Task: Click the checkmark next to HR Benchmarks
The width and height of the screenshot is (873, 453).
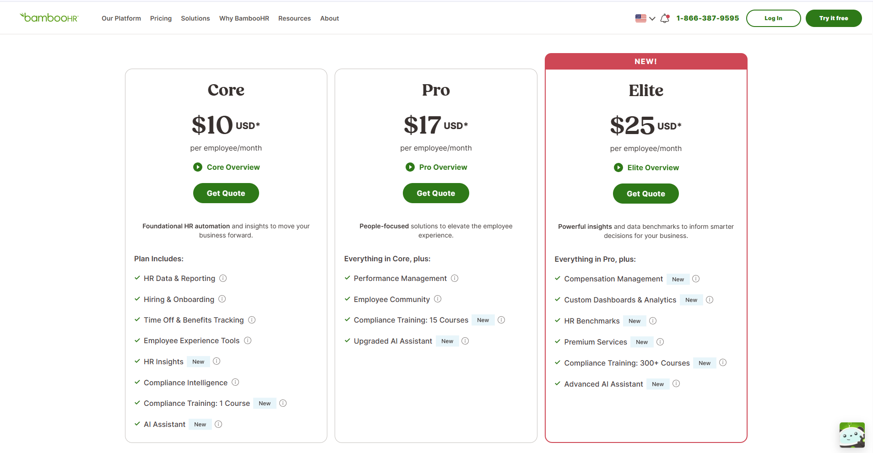Action: (x=558, y=321)
